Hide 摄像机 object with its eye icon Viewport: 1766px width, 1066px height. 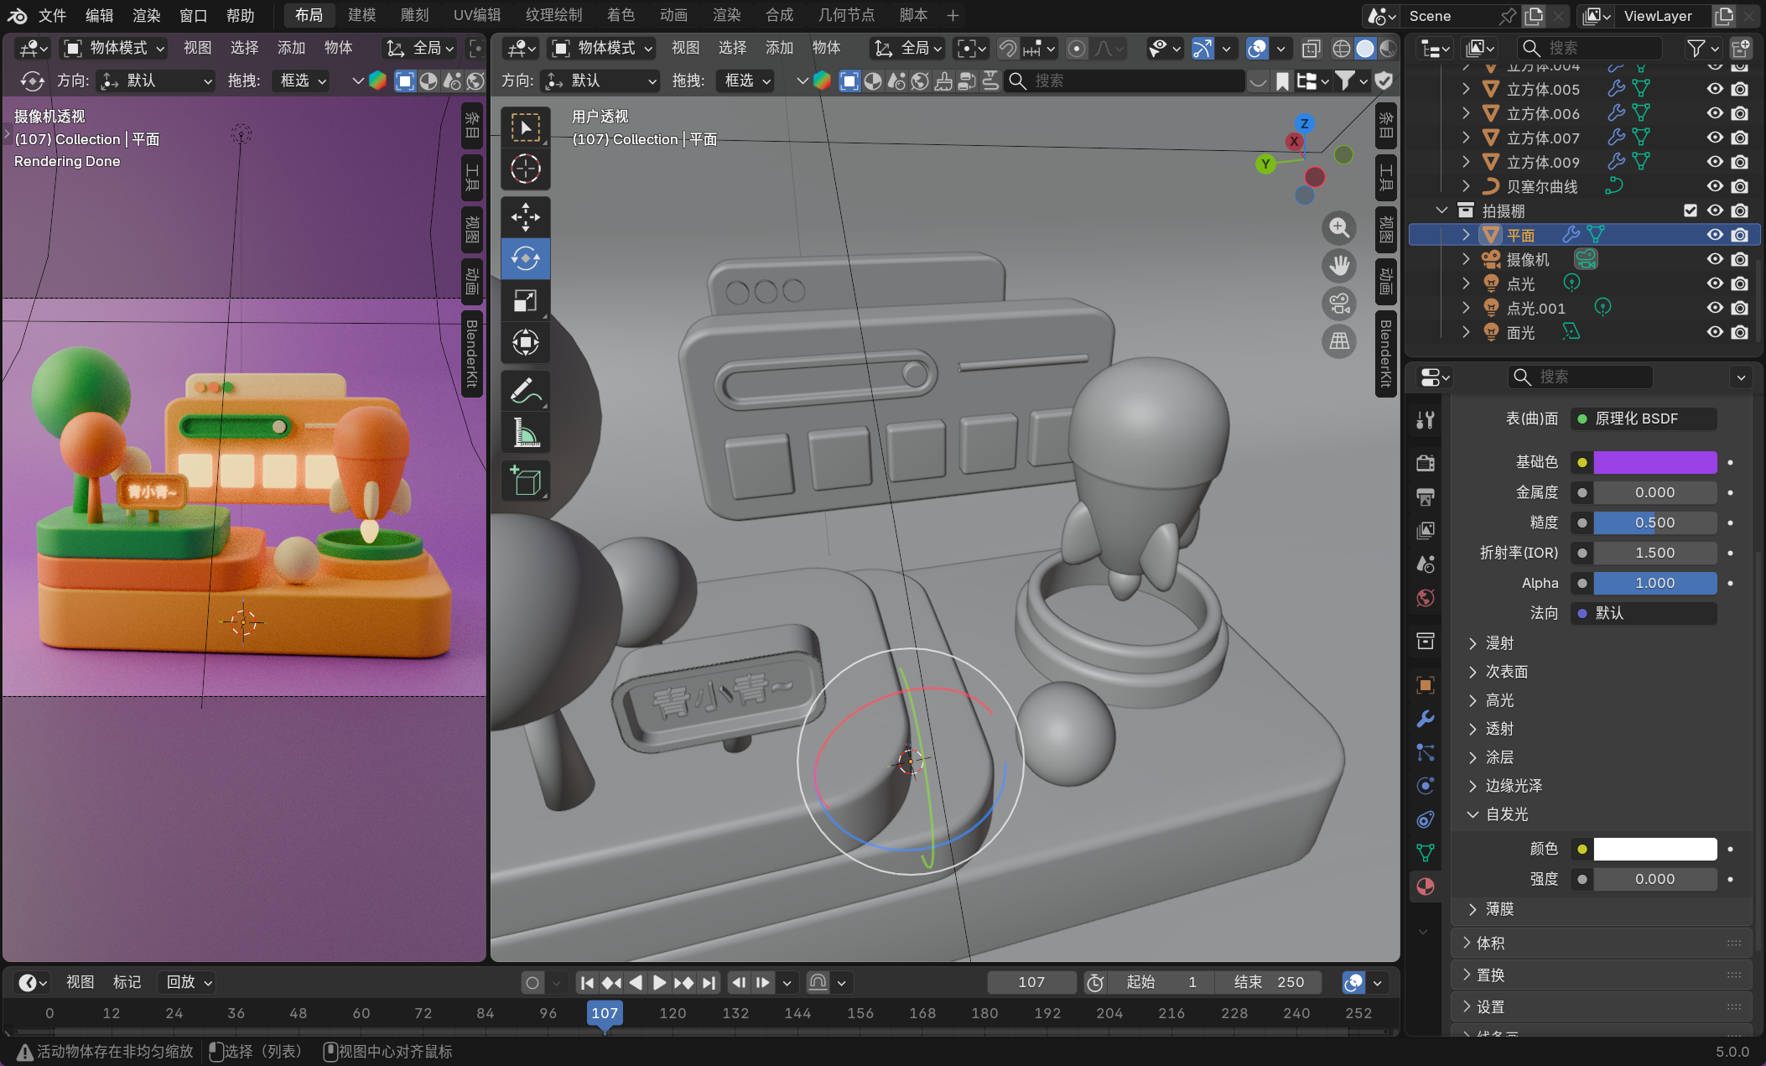1715,259
